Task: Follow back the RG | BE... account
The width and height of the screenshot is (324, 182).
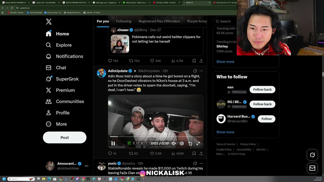Action: pyautogui.click(x=262, y=104)
